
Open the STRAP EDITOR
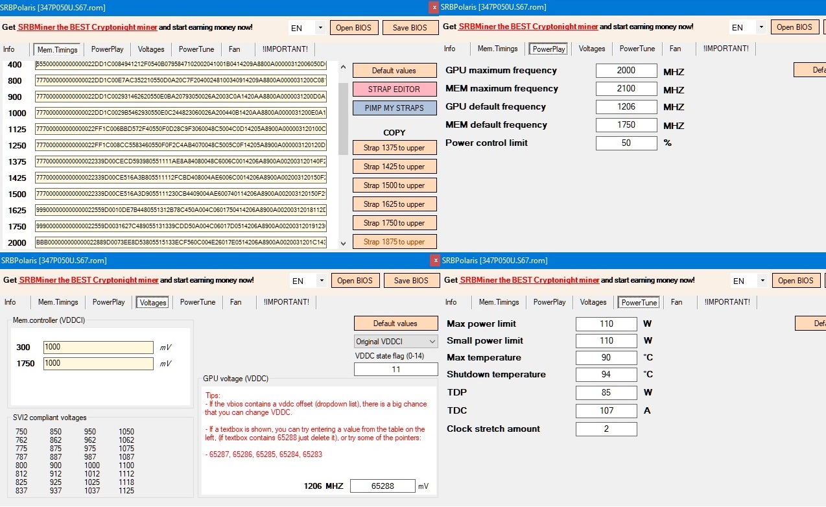point(394,89)
